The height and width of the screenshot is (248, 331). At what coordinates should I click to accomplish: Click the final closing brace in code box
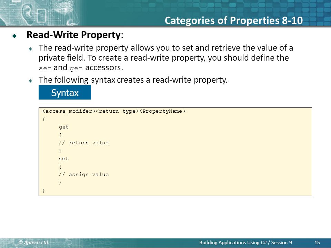(x=44, y=190)
